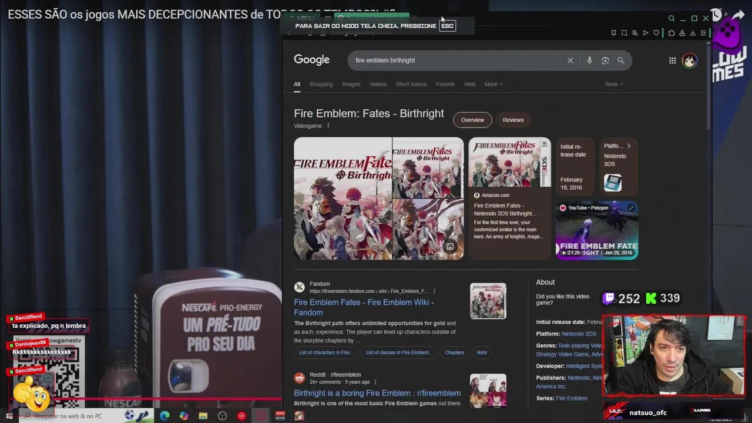Image resolution: width=752 pixels, height=423 pixels.
Task: Clear the Google search box text
Action: click(570, 61)
